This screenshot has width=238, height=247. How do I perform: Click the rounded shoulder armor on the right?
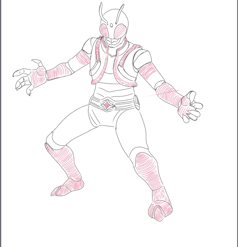point(142,59)
